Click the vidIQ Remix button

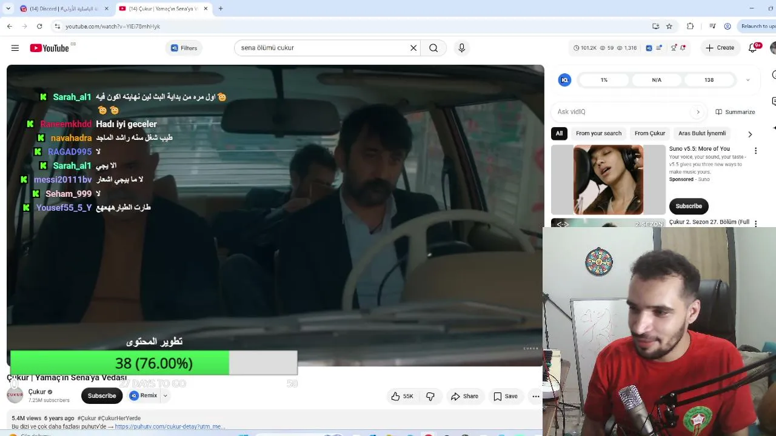(x=144, y=396)
